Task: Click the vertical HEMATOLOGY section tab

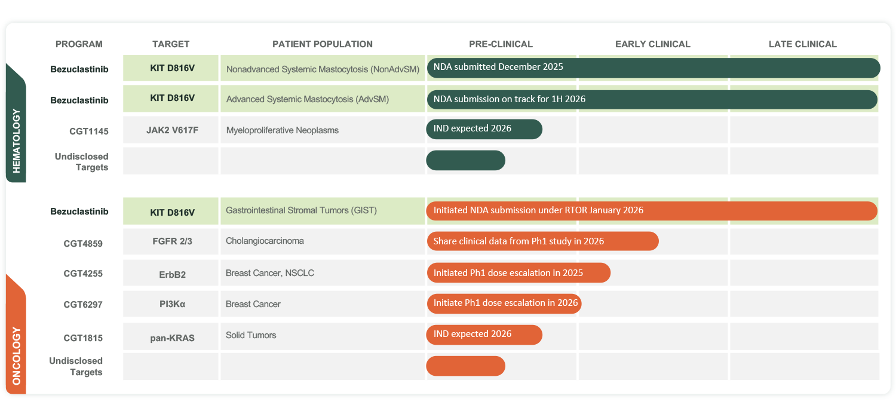Action: pyautogui.click(x=16, y=125)
